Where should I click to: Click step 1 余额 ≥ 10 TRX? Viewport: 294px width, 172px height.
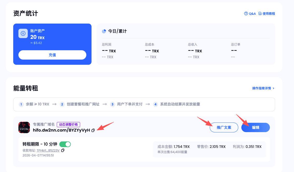(34, 104)
